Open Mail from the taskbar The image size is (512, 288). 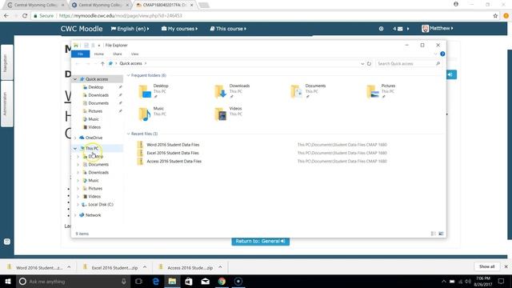(205, 281)
